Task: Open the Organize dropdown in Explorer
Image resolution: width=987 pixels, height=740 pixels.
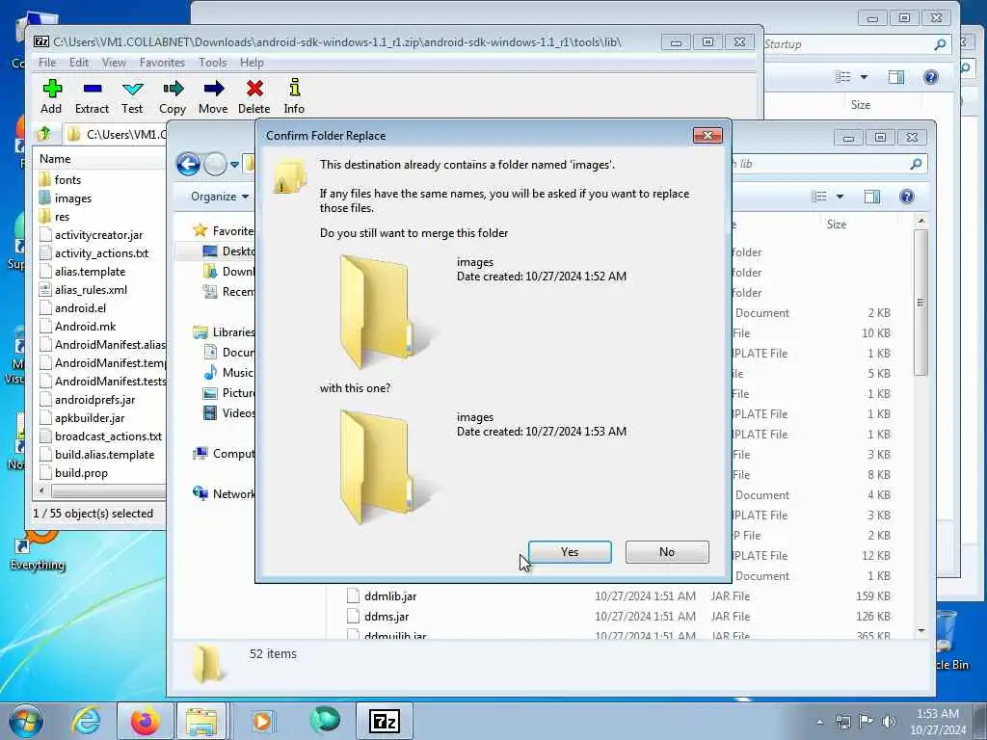Action: click(220, 197)
